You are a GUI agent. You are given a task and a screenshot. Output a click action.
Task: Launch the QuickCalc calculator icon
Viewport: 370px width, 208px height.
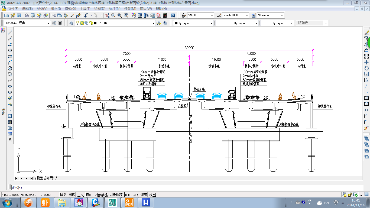[x=165, y=15]
